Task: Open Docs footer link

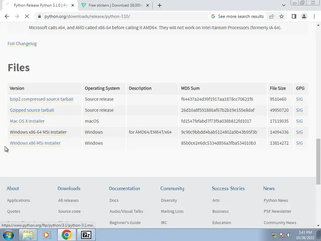Action: point(114,201)
